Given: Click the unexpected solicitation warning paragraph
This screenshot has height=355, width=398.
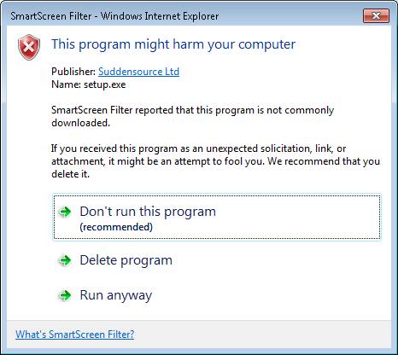Looking at the screenshot, I should (215, 161).
